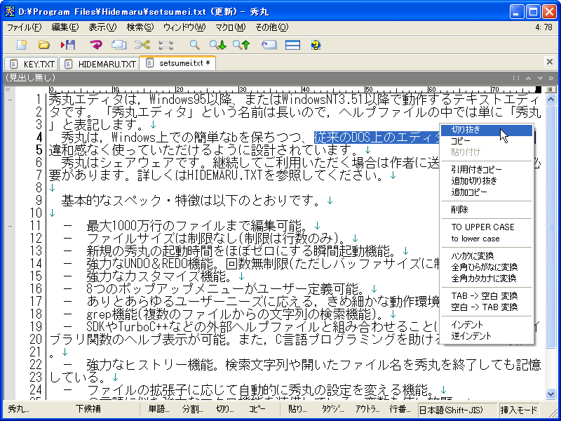Choose 切り抜き in the context menu

point(487,130)
